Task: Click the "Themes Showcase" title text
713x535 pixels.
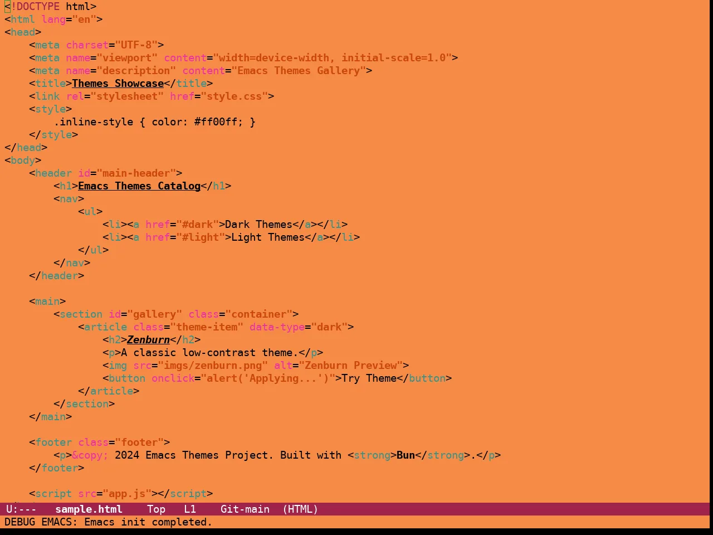Action: point(118,84)
